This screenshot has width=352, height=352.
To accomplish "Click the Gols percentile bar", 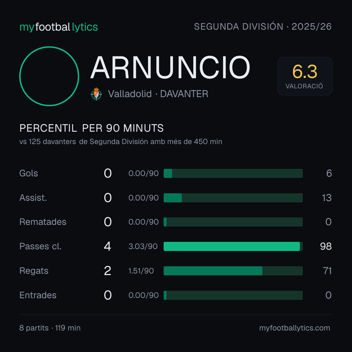I will coord(233,173).
